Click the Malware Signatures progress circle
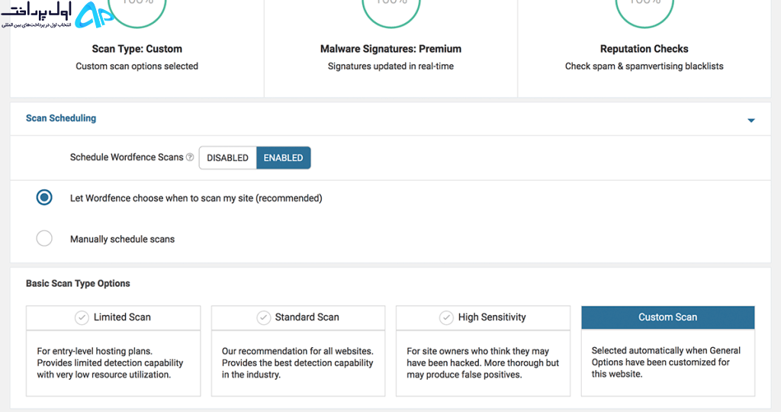The width and height of the screenshot is (781, 412). click(x=391, y=12)
